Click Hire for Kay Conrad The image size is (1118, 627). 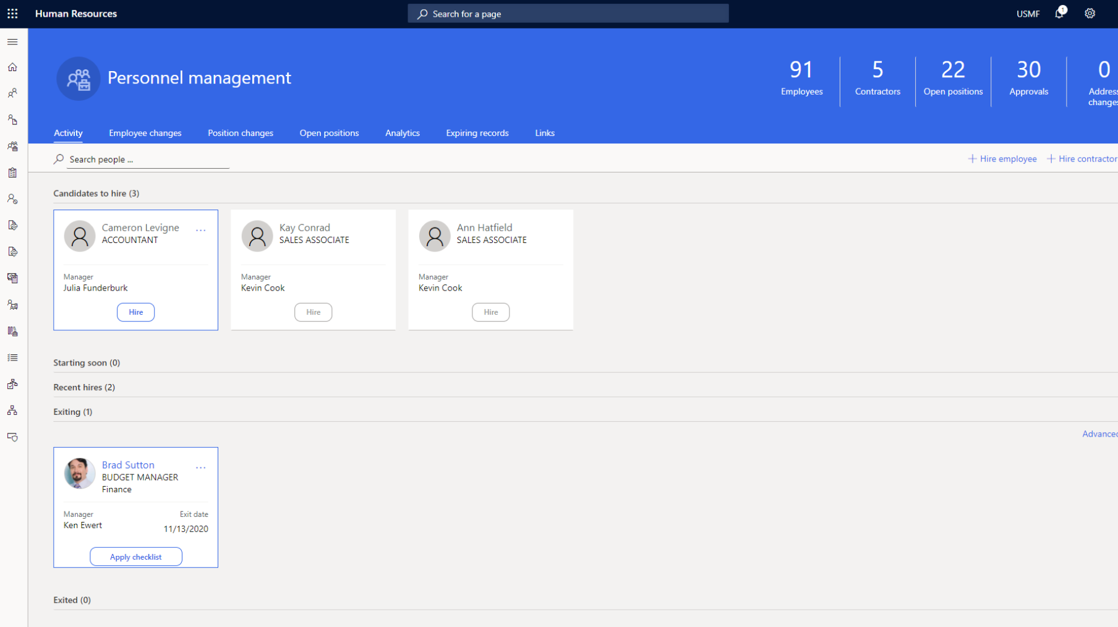pyautogui.click(x=313, y=312)
